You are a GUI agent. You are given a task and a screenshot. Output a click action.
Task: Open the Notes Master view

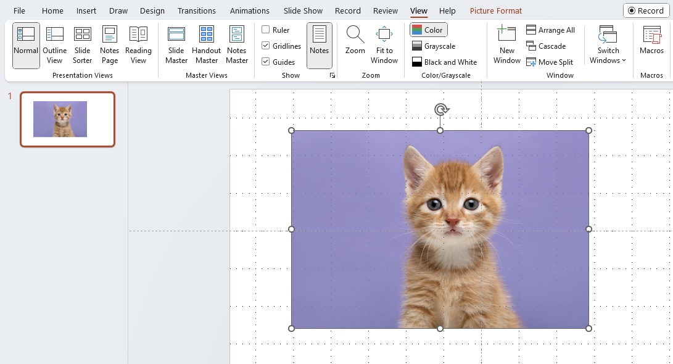tap(237, 46)
